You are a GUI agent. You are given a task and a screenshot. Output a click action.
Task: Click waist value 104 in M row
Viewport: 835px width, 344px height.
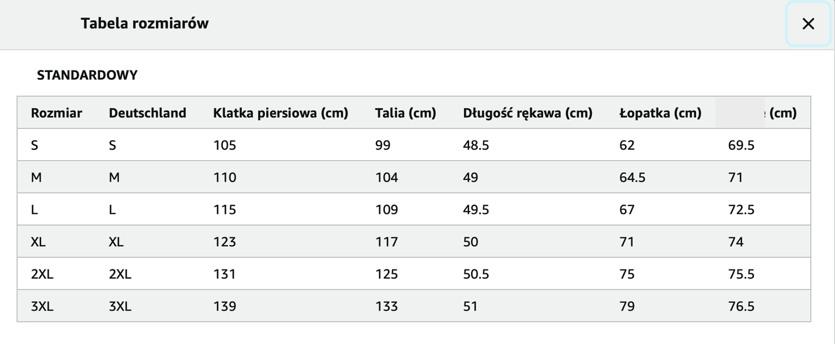point(387,177)
